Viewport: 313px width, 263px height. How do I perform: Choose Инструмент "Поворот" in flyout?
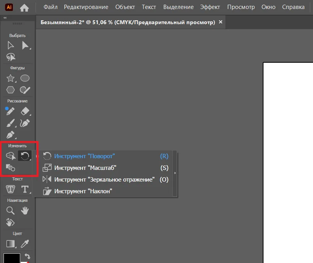[x=106, y=156]
